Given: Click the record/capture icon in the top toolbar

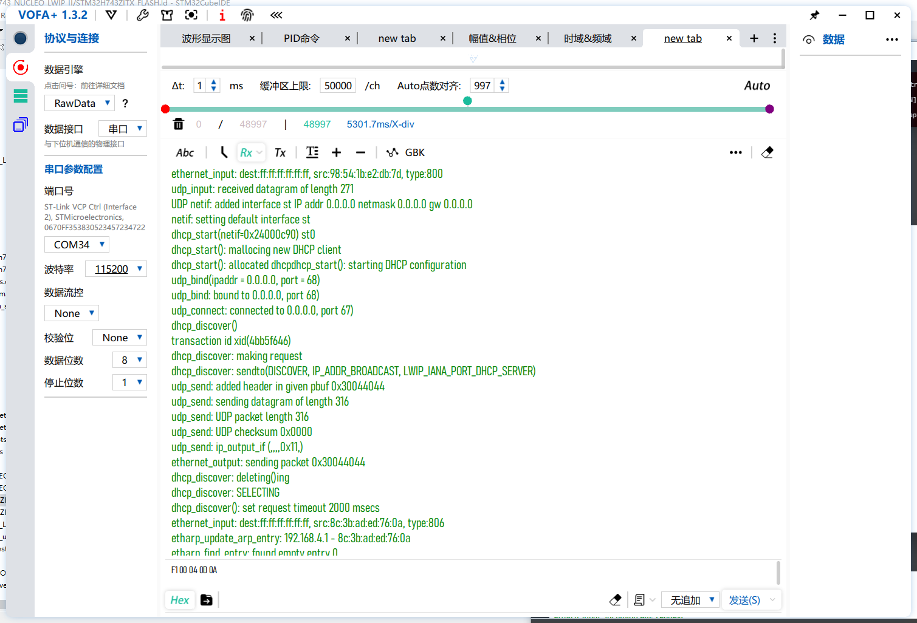Looking at the screenshot, I should 190,15.
